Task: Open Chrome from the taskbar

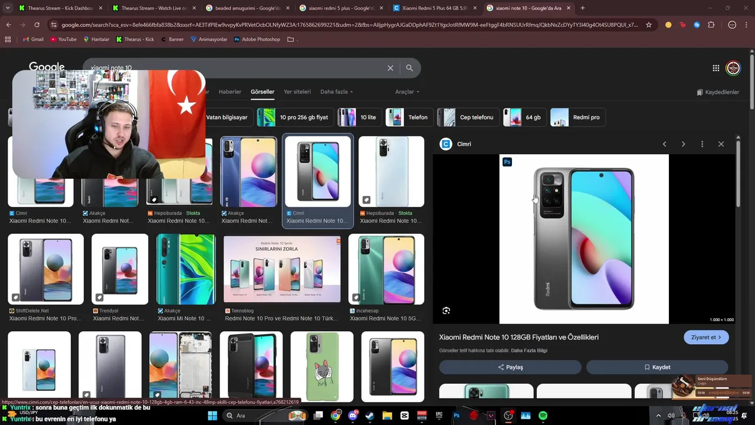Action: [336, 416]
